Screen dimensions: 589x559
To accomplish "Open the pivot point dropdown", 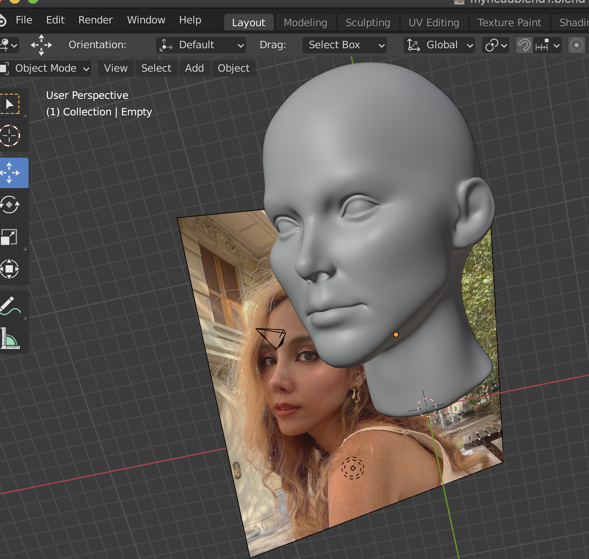I will pyautogui.click(x=496, y=45).
